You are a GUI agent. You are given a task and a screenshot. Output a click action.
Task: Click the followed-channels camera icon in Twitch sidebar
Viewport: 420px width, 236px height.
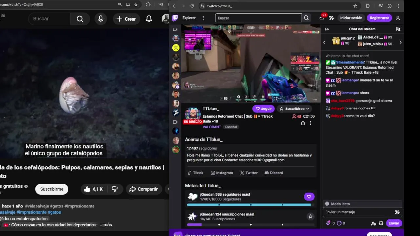tap(175, 29)
